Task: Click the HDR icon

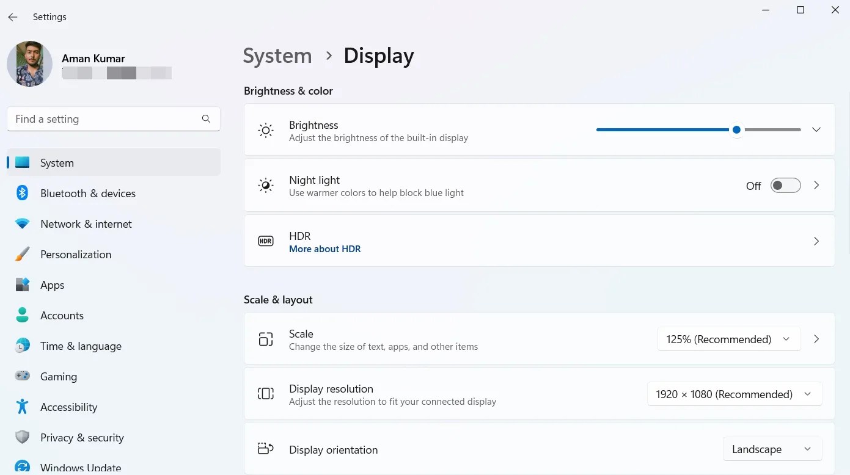Action: (x=266, y=241)
